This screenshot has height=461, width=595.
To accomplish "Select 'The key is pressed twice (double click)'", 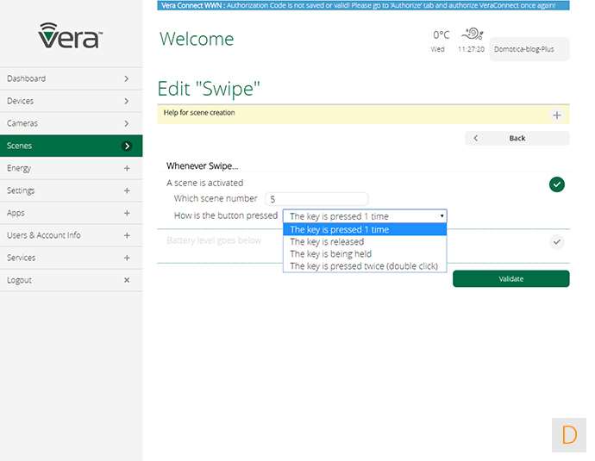I will click(364, 266).
